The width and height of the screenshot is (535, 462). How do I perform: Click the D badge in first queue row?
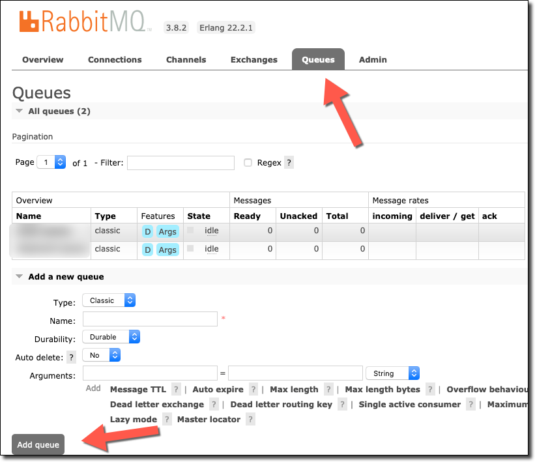[147, 232]
